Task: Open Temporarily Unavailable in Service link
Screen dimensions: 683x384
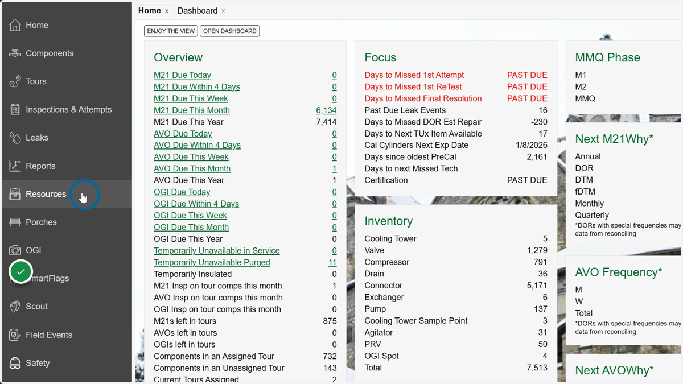Action: [217, 251]
